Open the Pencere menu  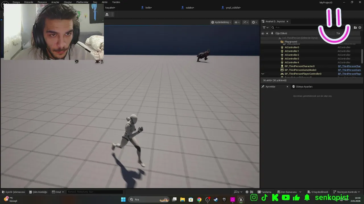[x=42, y=2]
